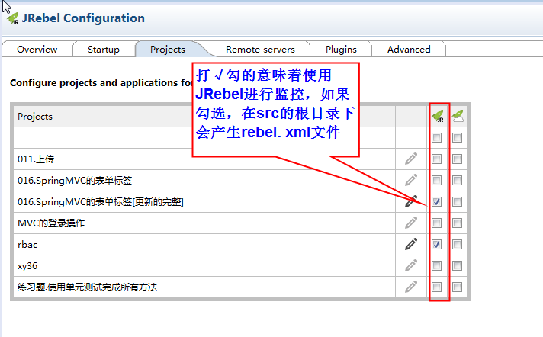Click the remote server cloud rocket header icon
543x337 pixels.
pyautogui.click(x=458, y=116)
